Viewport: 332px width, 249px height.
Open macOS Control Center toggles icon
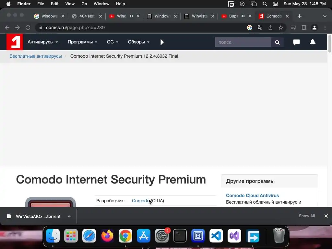[x=276, y=4]
